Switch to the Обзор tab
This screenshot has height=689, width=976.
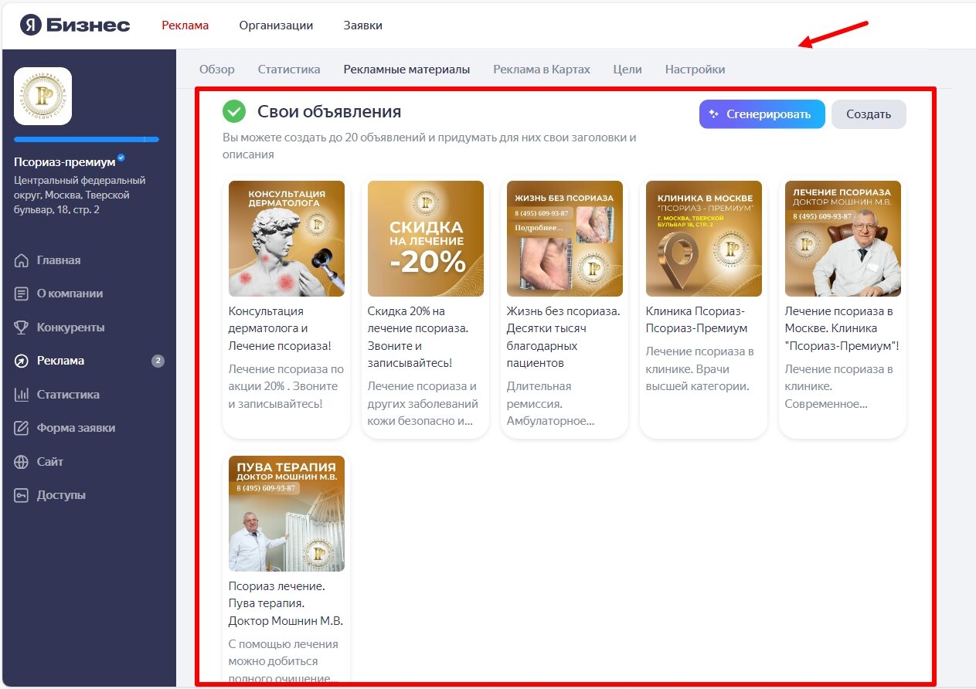pyautogui.click(x=217, y=69)
